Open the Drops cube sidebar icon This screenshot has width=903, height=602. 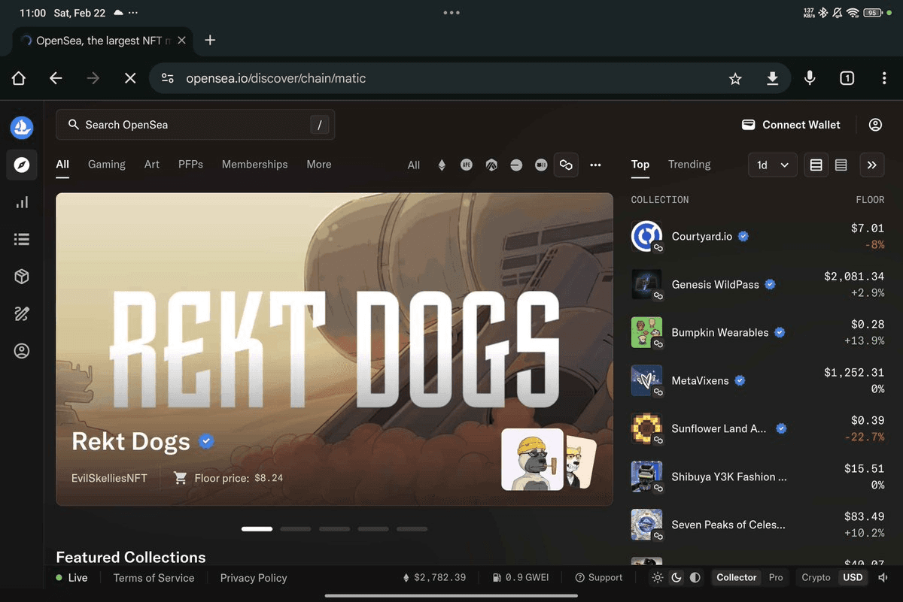pos(22,277)
